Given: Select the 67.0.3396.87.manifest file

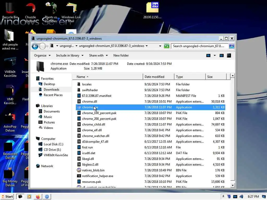Looking at the screenshot, I should [96, 96].
